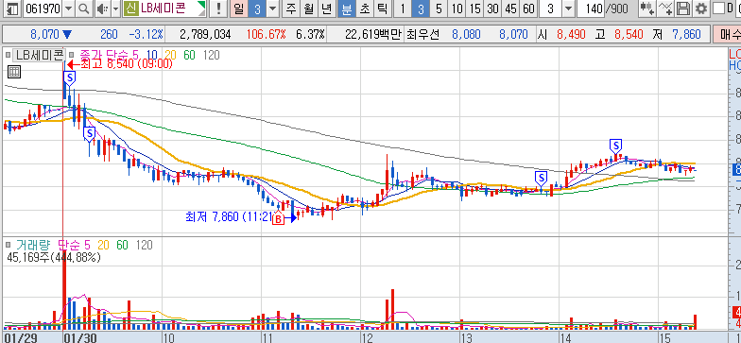
Task: Select the 60-minute interval button
Action: [529, 9]
